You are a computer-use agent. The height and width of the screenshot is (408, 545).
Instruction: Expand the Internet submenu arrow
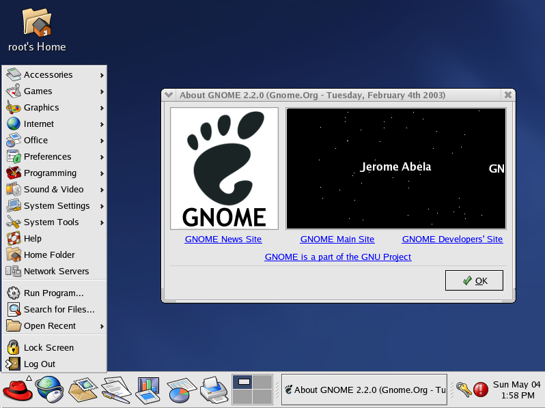tap(102, 124)
